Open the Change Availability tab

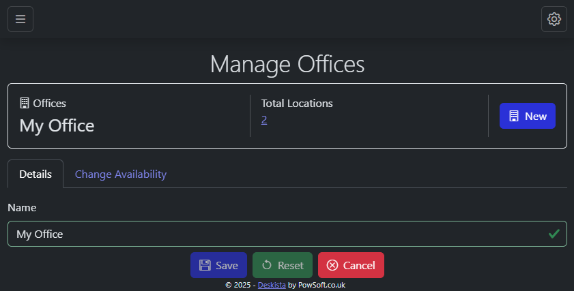click(x=121, y=174)
